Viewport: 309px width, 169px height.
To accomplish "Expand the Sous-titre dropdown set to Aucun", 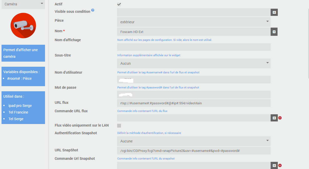I will pos(194,63).
